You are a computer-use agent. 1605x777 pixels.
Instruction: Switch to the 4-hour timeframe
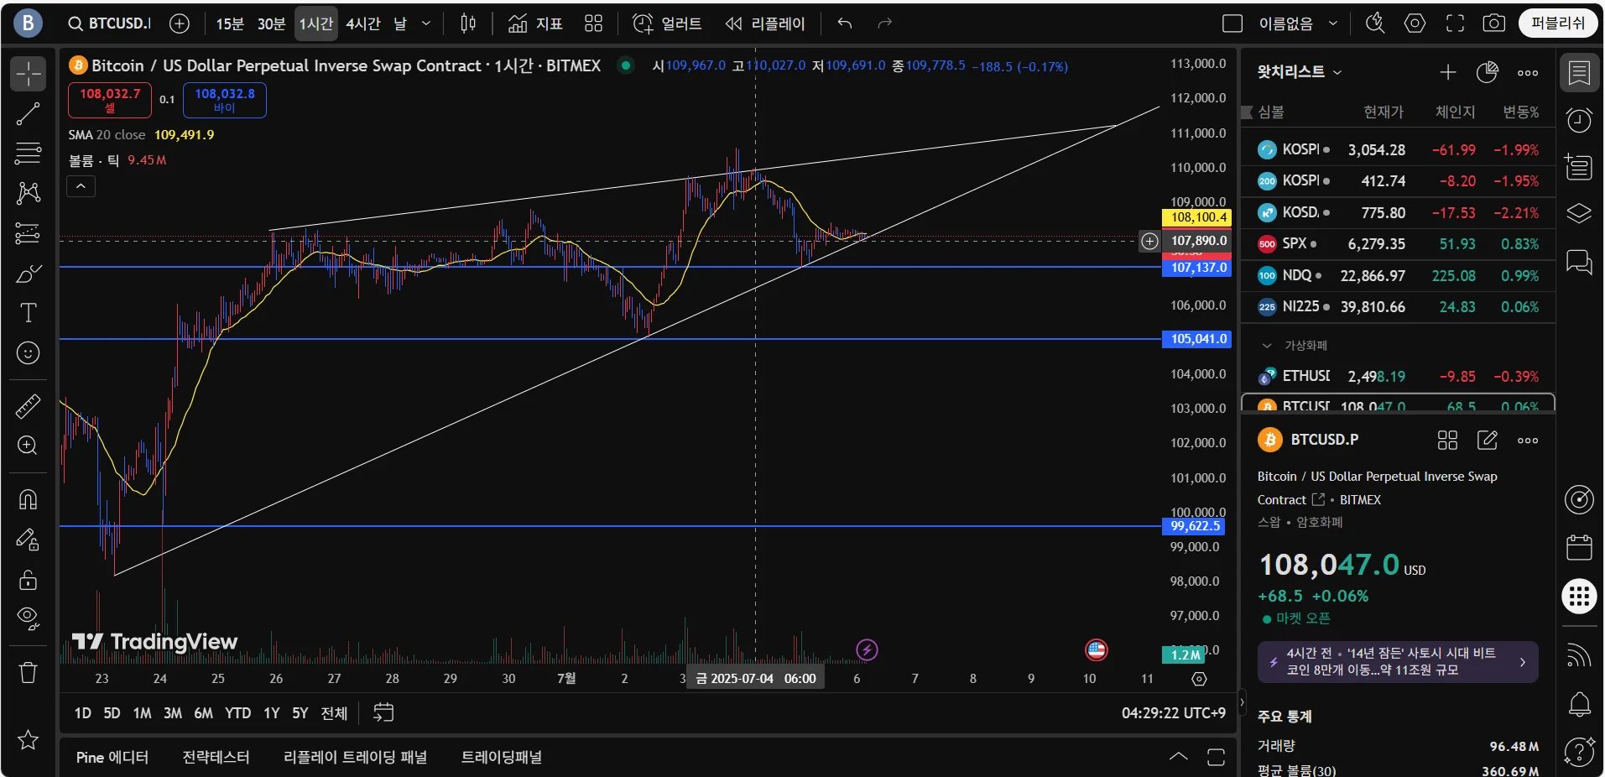tap(363, 23)
